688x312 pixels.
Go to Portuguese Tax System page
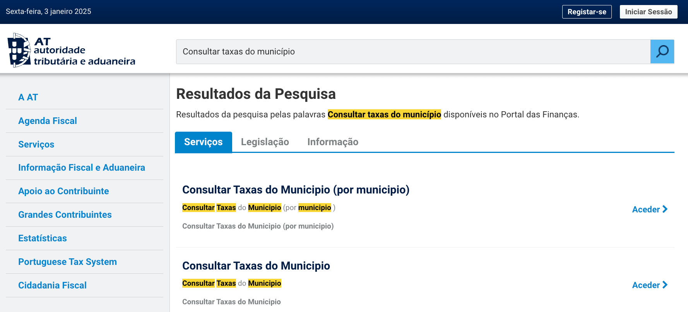coord(67,262)
